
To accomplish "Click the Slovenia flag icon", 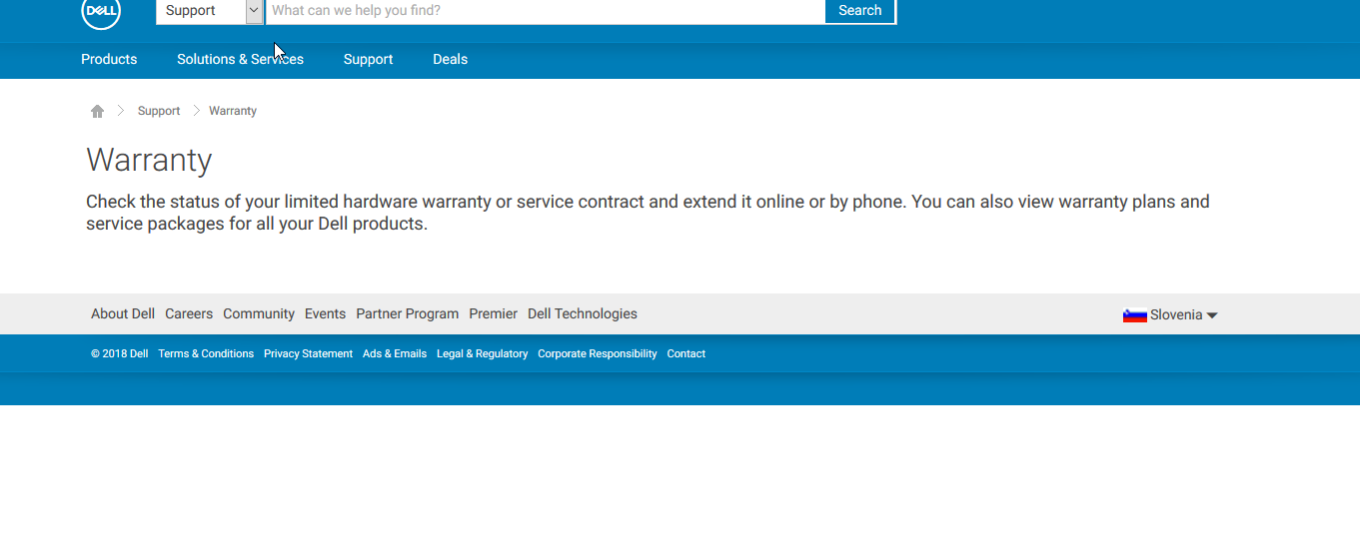I will 1134,315.
